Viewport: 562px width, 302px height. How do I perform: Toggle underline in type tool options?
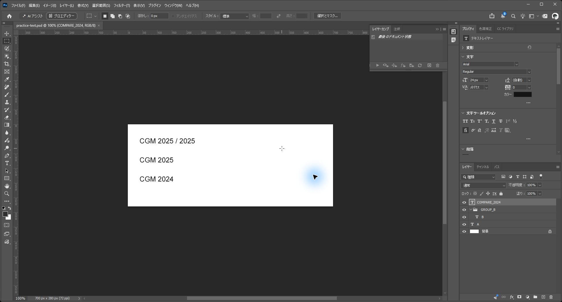tap(494, 121)
